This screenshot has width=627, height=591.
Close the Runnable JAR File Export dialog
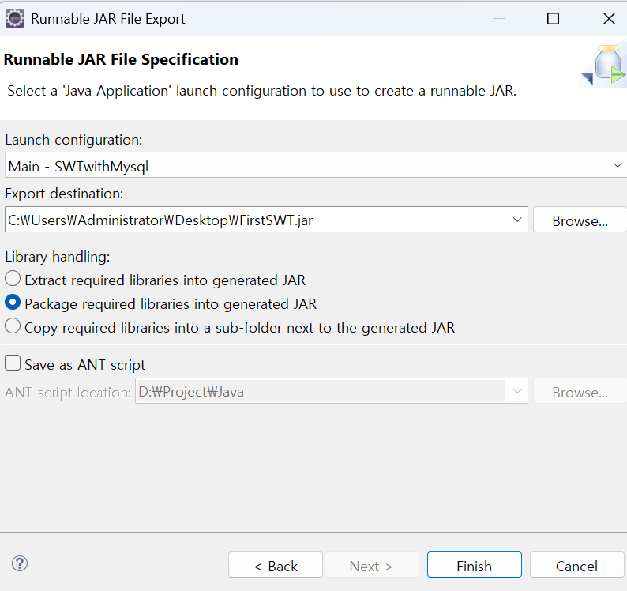coord(609,19)
